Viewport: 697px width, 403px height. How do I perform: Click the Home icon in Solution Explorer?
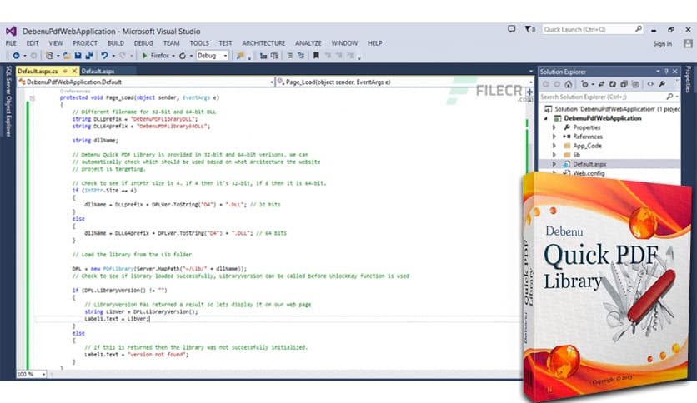[569, 84]
